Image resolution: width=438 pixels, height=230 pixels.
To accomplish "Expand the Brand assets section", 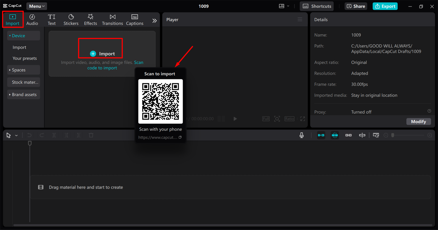I will 24,94.
